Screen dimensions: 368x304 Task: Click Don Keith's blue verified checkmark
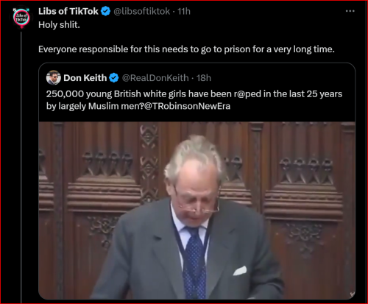pyautogui.click(x=114, y=78)
